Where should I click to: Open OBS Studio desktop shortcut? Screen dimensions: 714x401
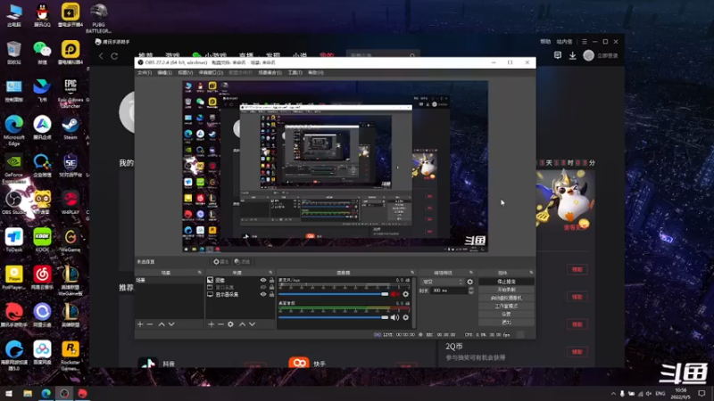coord(14,203)
